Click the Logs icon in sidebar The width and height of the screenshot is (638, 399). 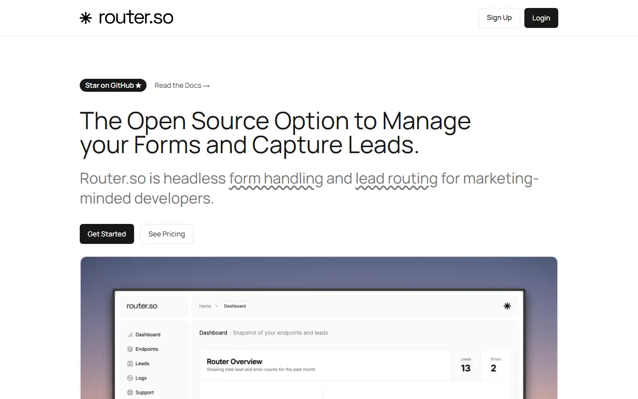pyautogui.click(x=130, y=378)
